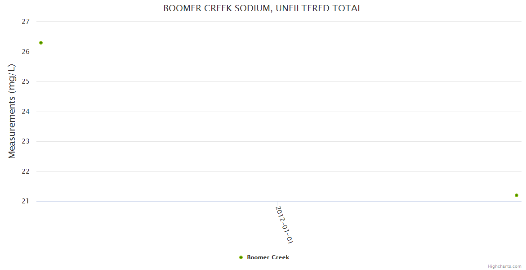The height and width of the screenshot is (270, 526).
Task: Click the x-axis tick above 2012-01-01
Action: pyautogui.click(x=277, y=203)
